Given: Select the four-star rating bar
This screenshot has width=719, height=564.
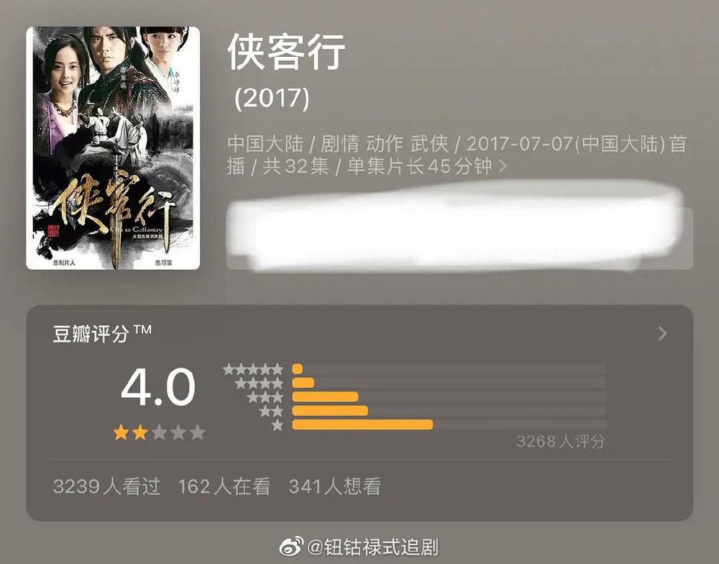Looking at the screenshot, I should (x=449, y=383).
